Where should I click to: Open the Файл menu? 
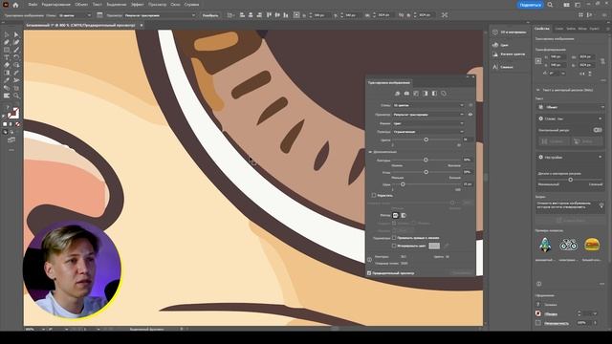coord(33,5)
